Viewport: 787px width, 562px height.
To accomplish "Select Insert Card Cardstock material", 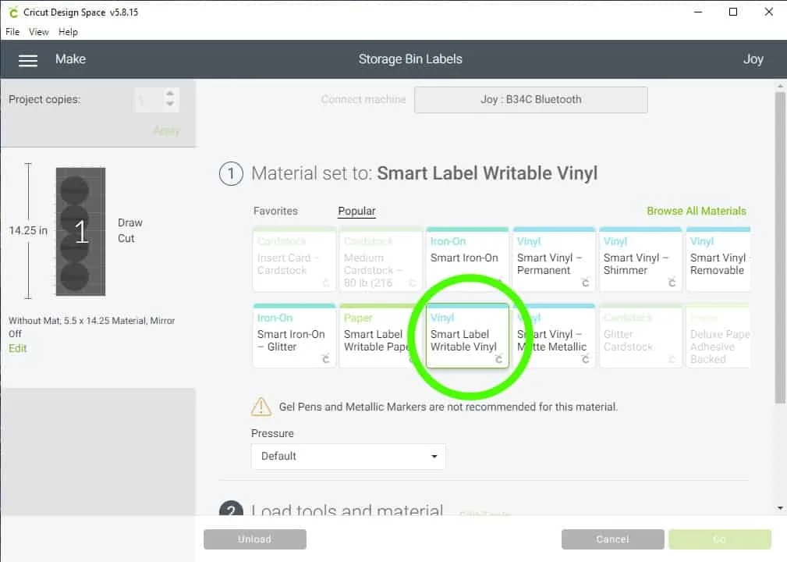I will click(294, 260).
